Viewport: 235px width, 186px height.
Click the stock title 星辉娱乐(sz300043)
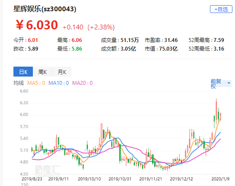click(x=45, y=9)
